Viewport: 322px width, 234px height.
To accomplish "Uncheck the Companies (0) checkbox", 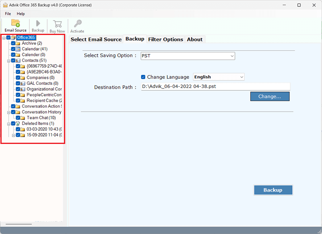I will [x=18, y=78].
